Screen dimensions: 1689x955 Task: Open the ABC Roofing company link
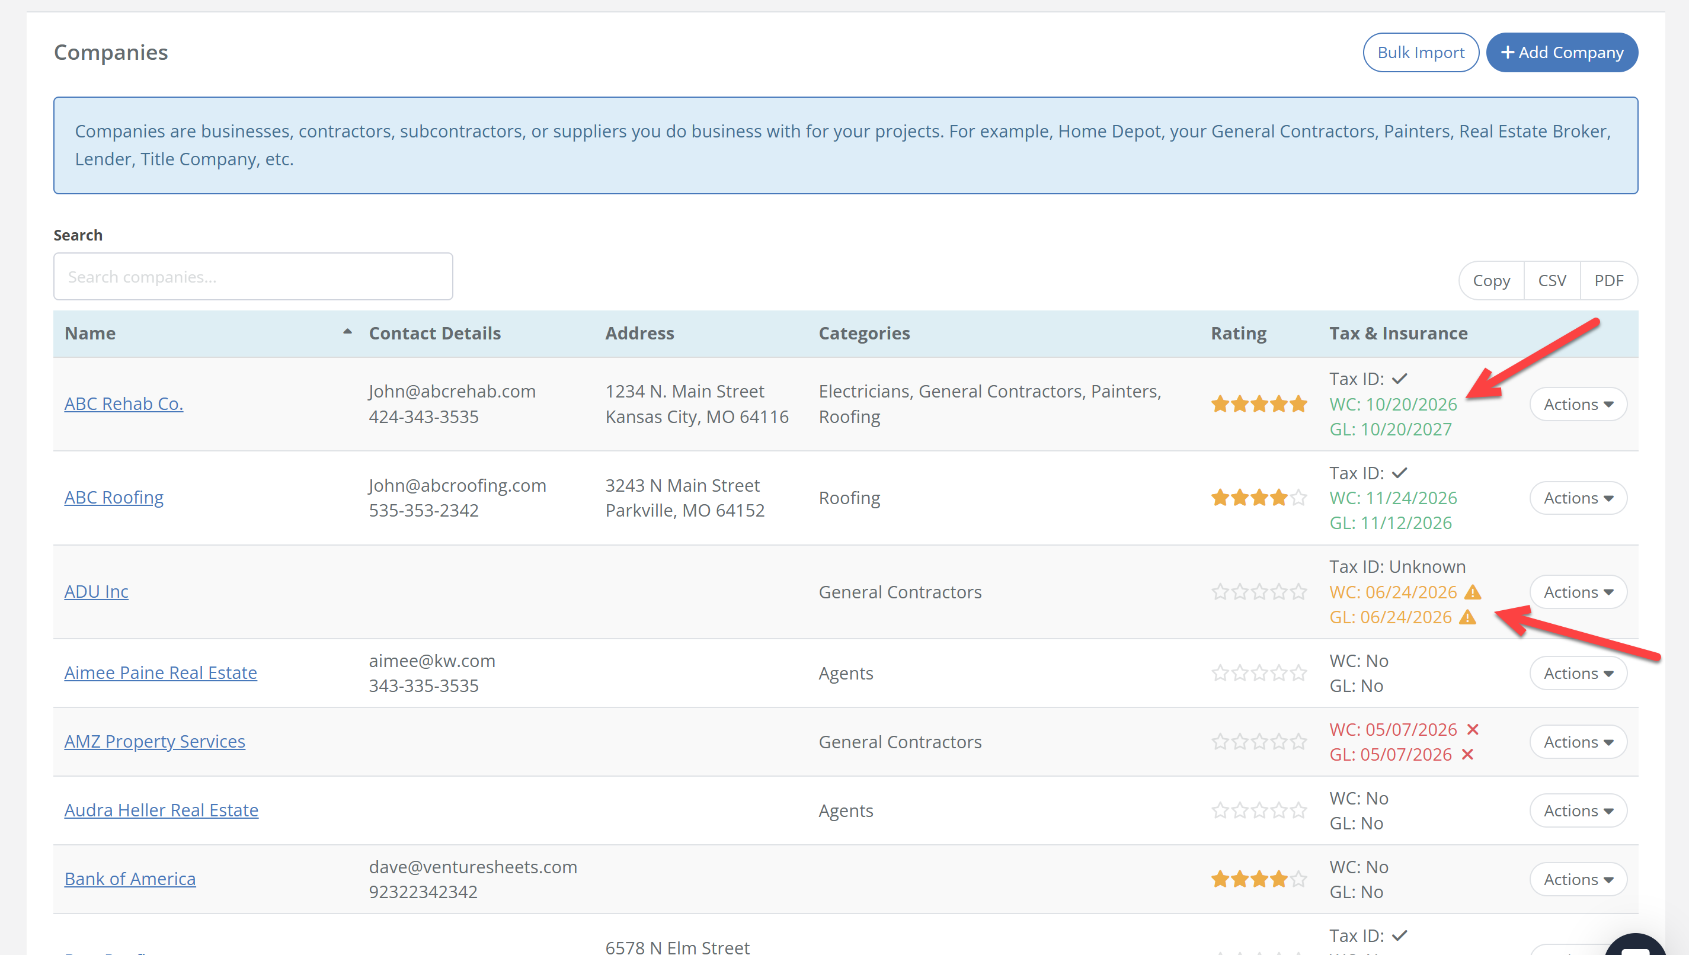[x=114, y=498]
